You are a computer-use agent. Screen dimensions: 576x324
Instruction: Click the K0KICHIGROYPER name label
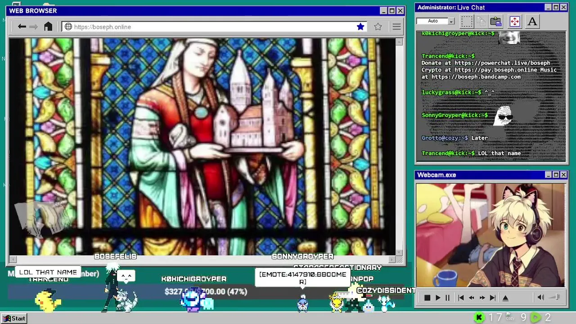pos(194,279)
